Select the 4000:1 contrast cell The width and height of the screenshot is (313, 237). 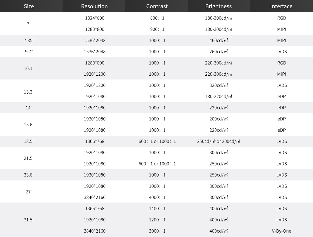[x=157, y=198]
